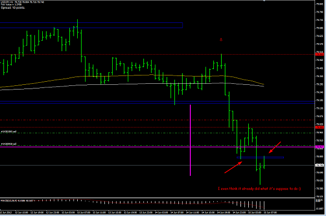The height and width of the screenshot is (216, 326).
Task: Select the small blue rectangle near recent bars
Action: [x=260, y=158]
